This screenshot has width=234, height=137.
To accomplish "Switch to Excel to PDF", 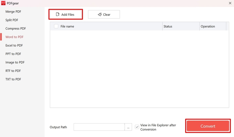I will click(14, 45).
